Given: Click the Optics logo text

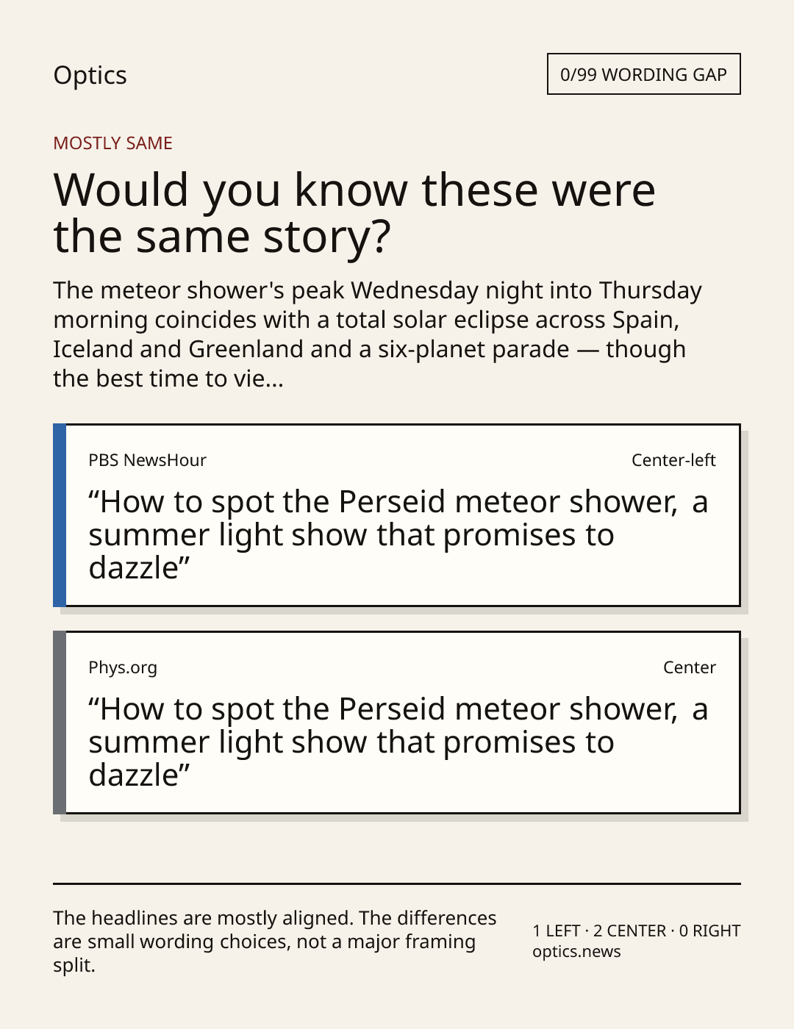Looking at the screenshot, I should click(90, 75).
